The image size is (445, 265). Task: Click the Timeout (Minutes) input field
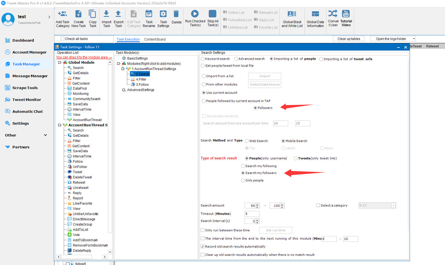(252, 214)
